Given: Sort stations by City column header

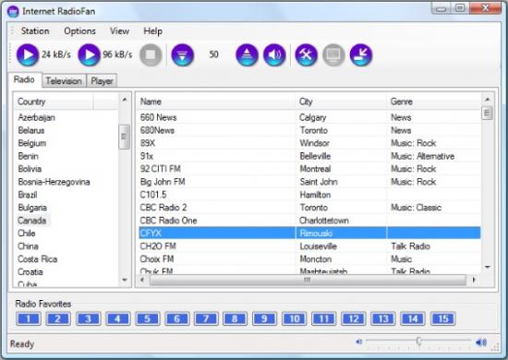Looking at the screenshot, I should pos(341,102).
